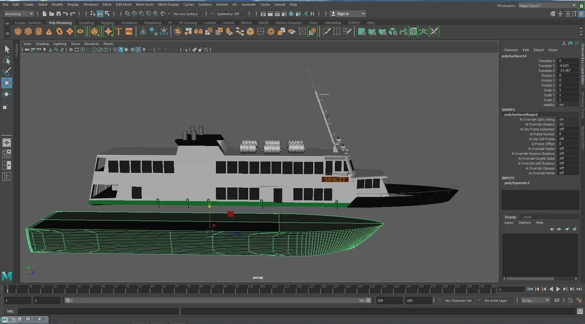Click the Combine meshes shelf icon
Viewport: 585px width, 324px height.
click(x=178, y=32)
